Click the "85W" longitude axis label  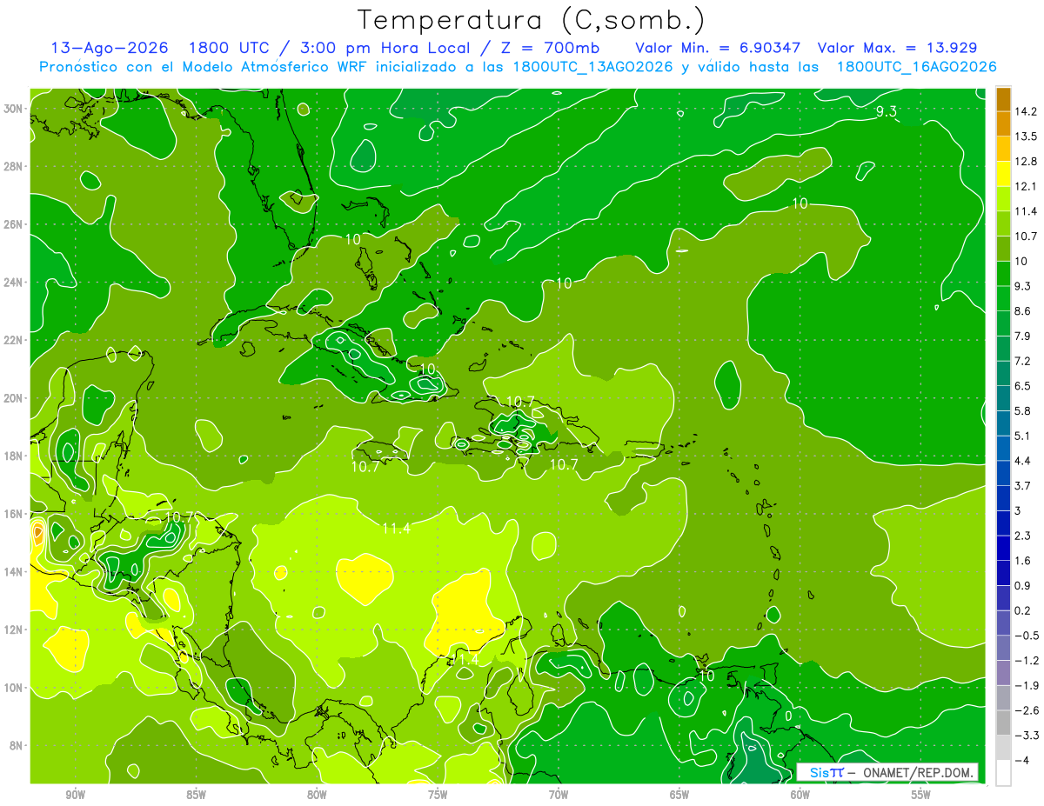click(196, 795)
